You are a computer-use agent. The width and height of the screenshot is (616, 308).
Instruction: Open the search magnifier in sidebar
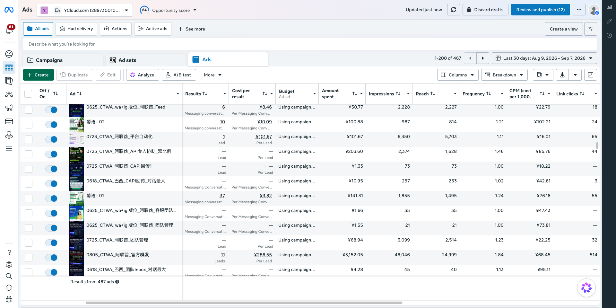9,276
